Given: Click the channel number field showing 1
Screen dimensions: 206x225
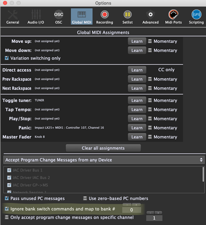Looking at the screenshot, I should 154,218.
